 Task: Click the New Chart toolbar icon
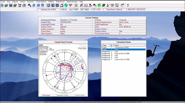pyautogui.click(x=2, y=5)
